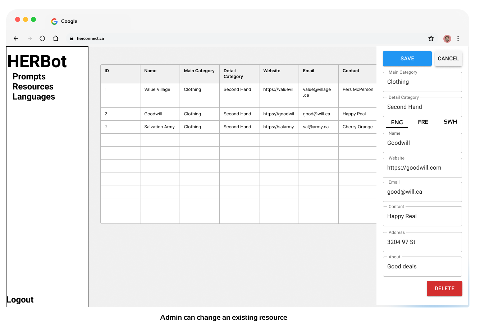Reload the page with refresh icon
The image size is (480, 323).
(x=42, y=38)
